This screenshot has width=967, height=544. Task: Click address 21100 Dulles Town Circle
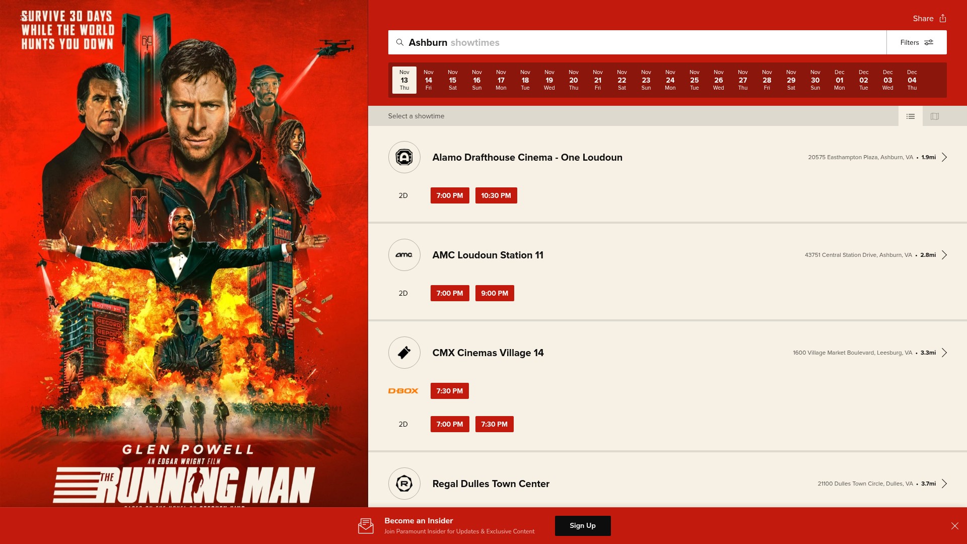coord(865,484)
